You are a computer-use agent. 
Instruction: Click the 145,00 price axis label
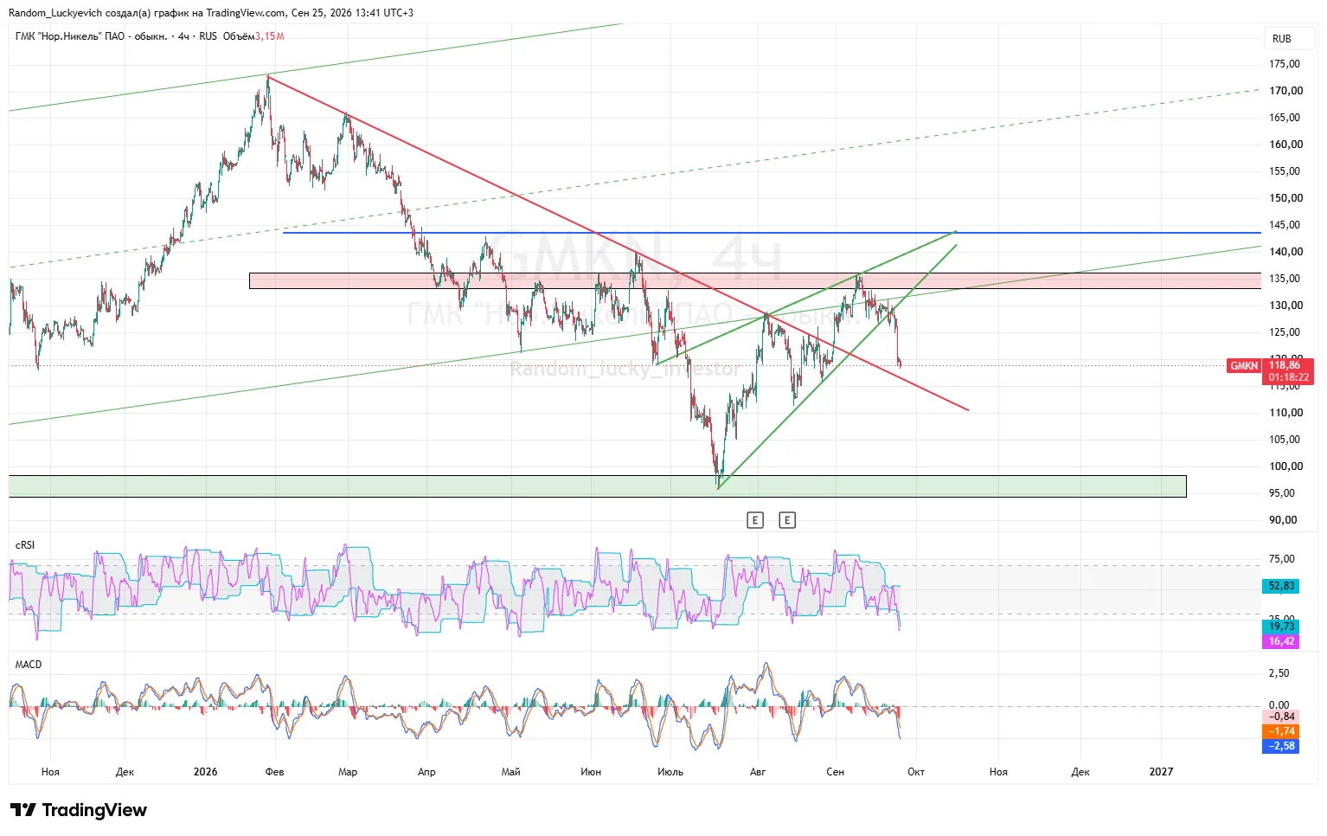click(1285, 225)
